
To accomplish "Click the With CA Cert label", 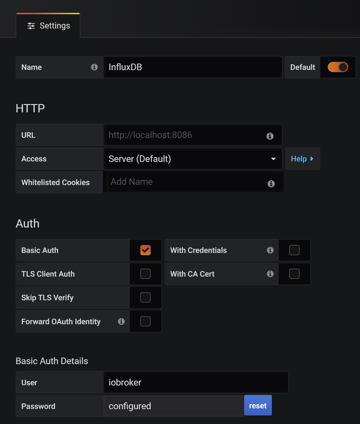I will (x=192, y=274).
